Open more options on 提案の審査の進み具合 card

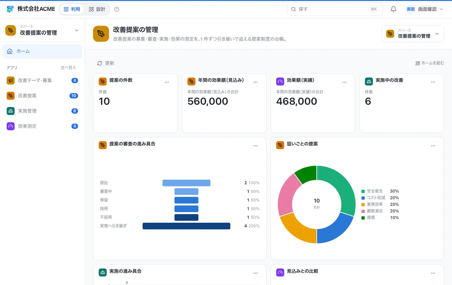(256, 146)
